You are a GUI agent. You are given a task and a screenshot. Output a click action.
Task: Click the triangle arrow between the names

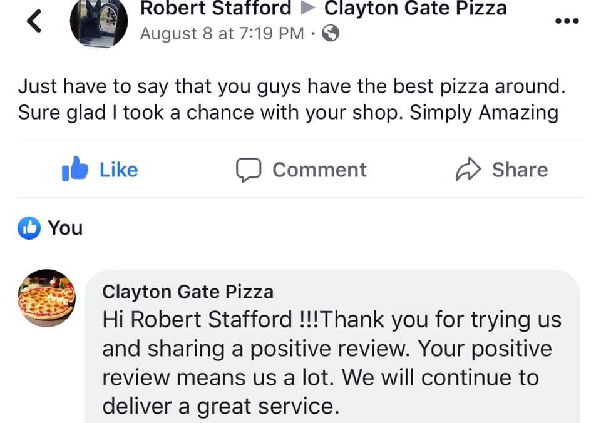tap(308, 8)
